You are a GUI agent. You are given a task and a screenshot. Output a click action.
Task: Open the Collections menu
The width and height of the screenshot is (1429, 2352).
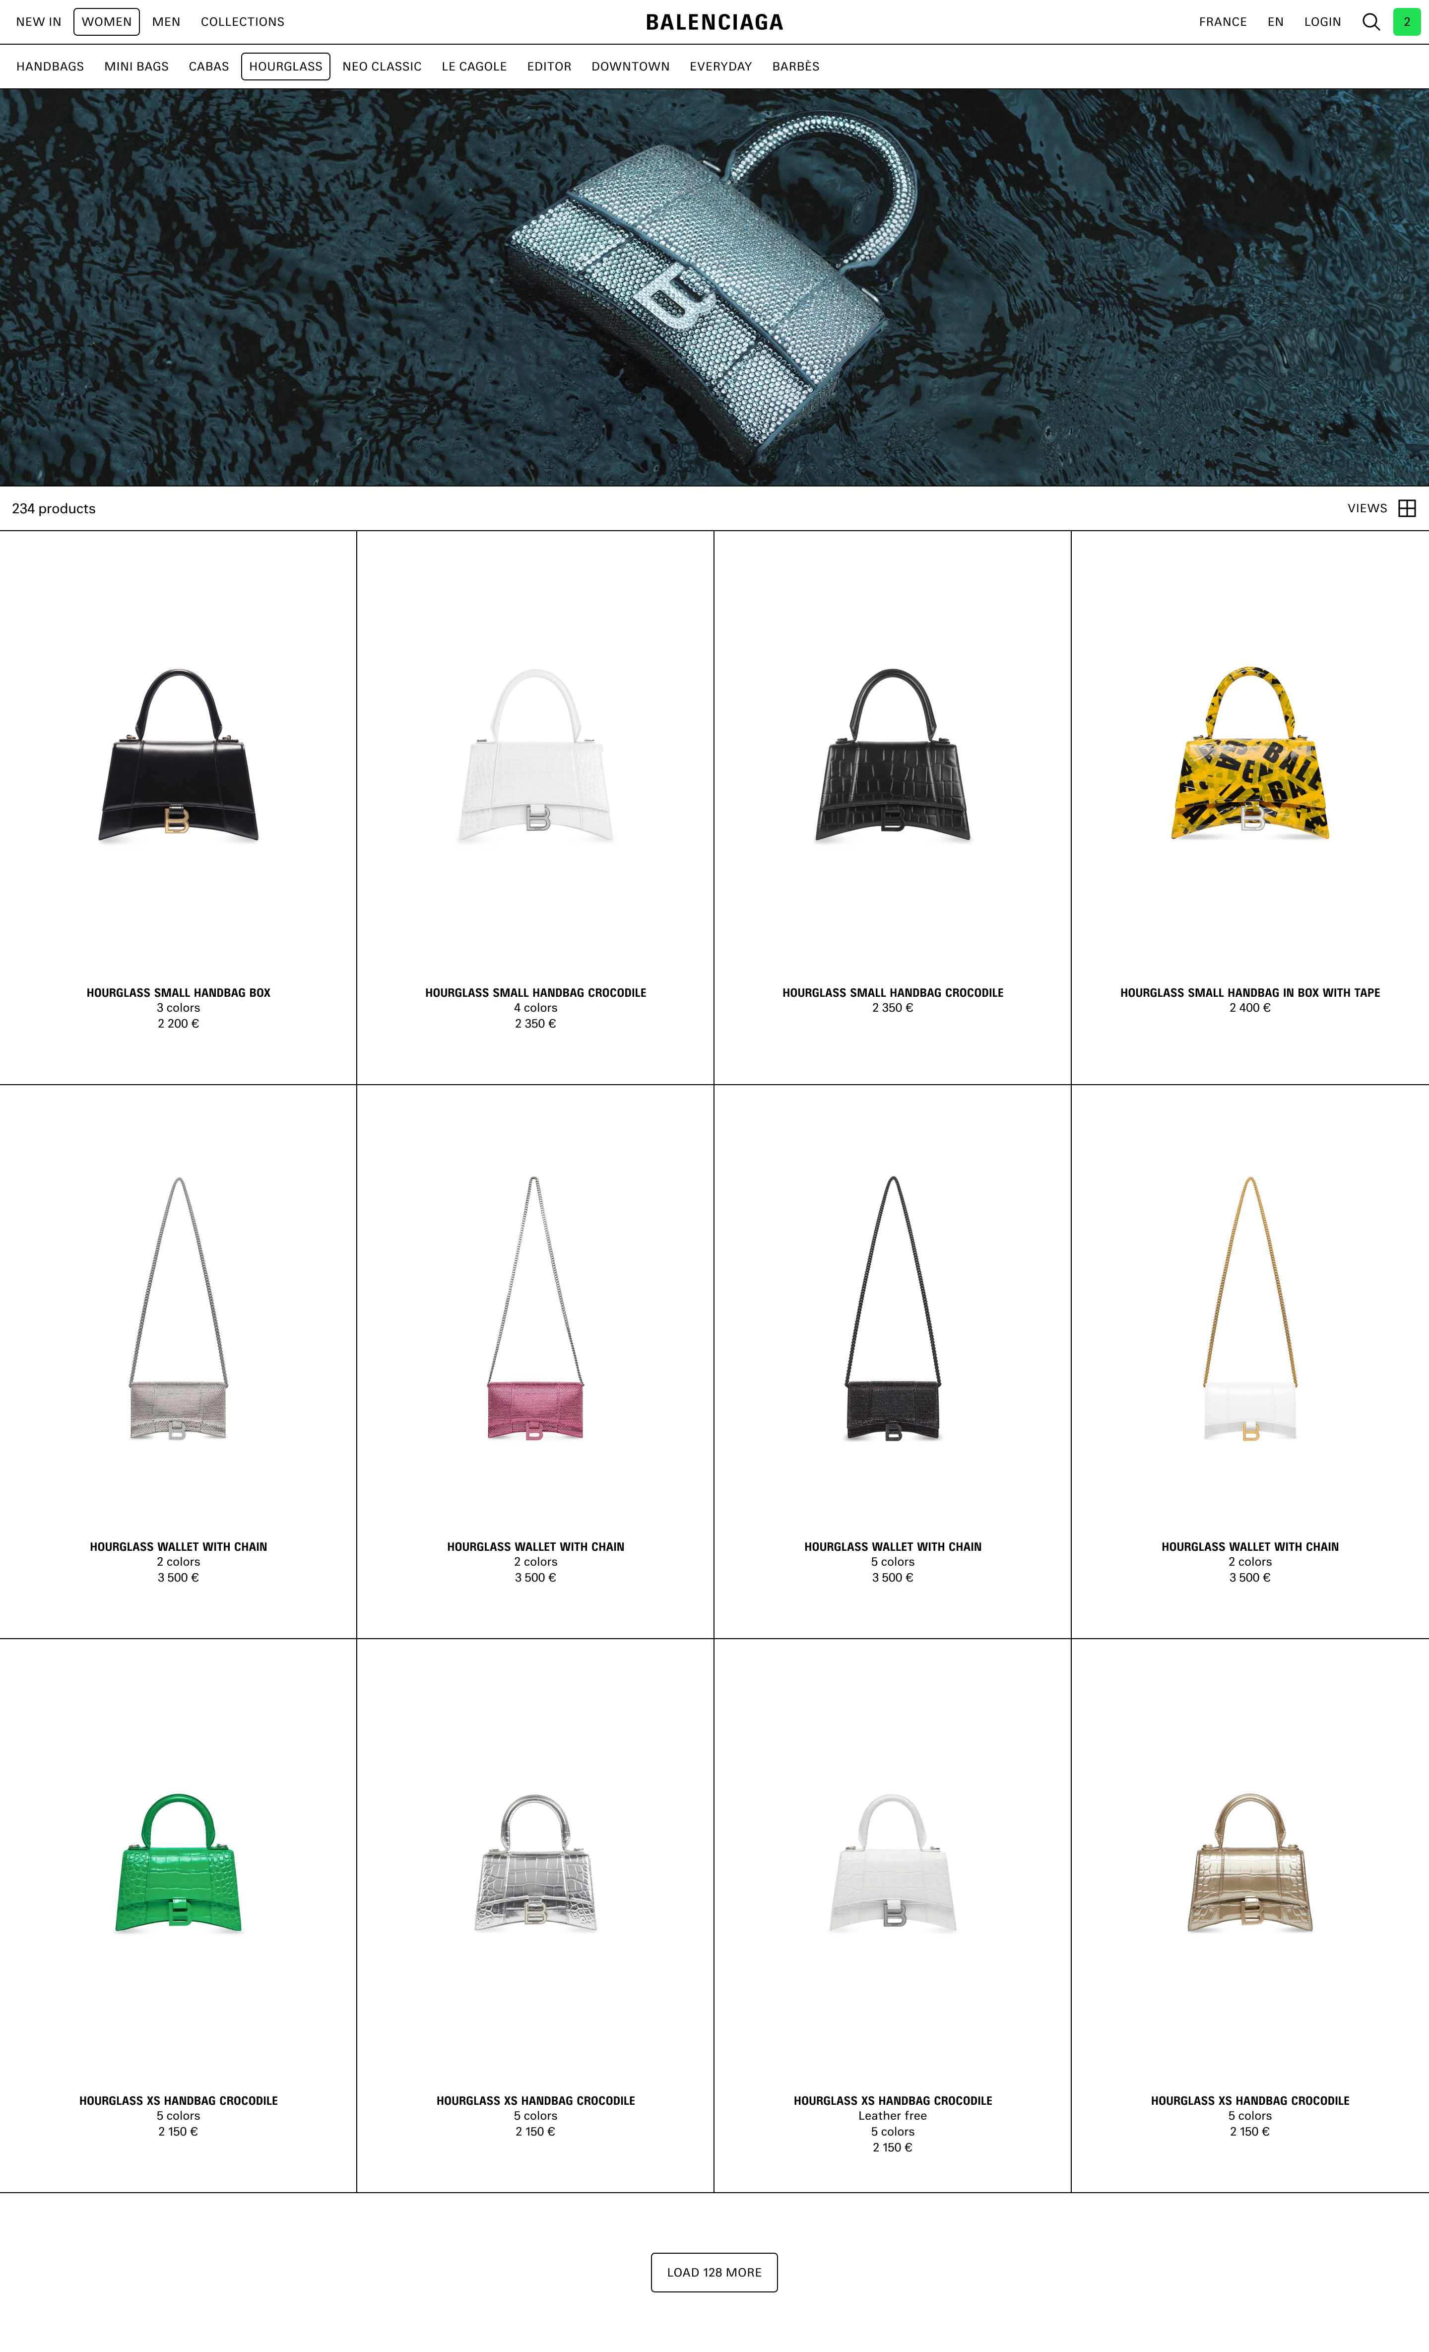point(242,22)
